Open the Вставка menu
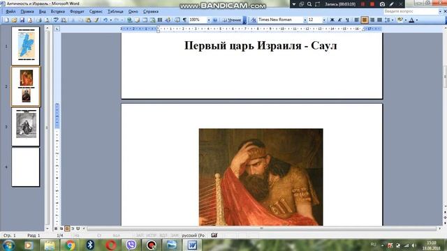 [57, 12]
